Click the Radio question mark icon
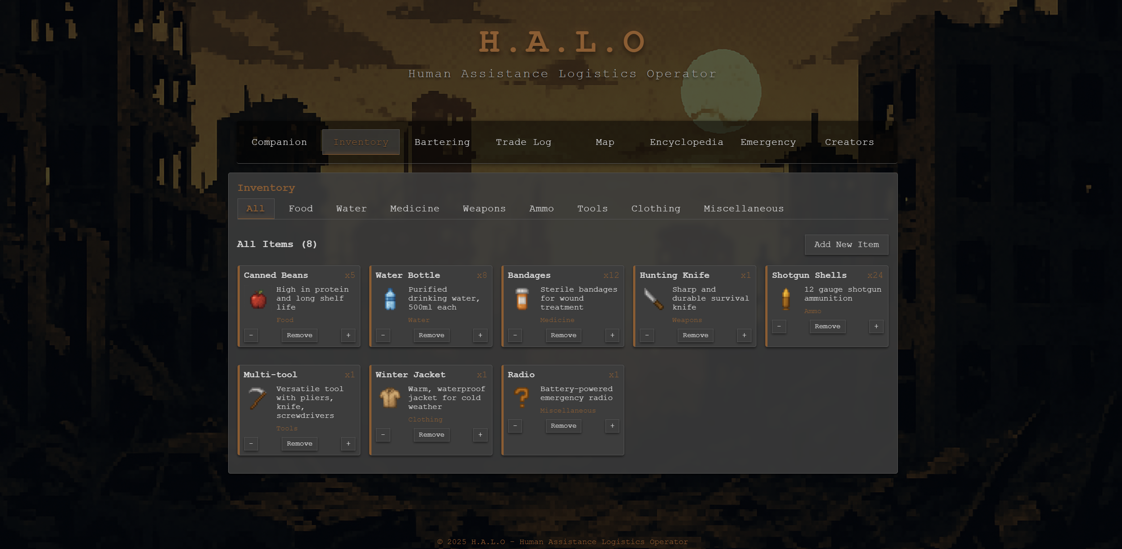This screenshot has width=1122, height=549. pos(521,398)
